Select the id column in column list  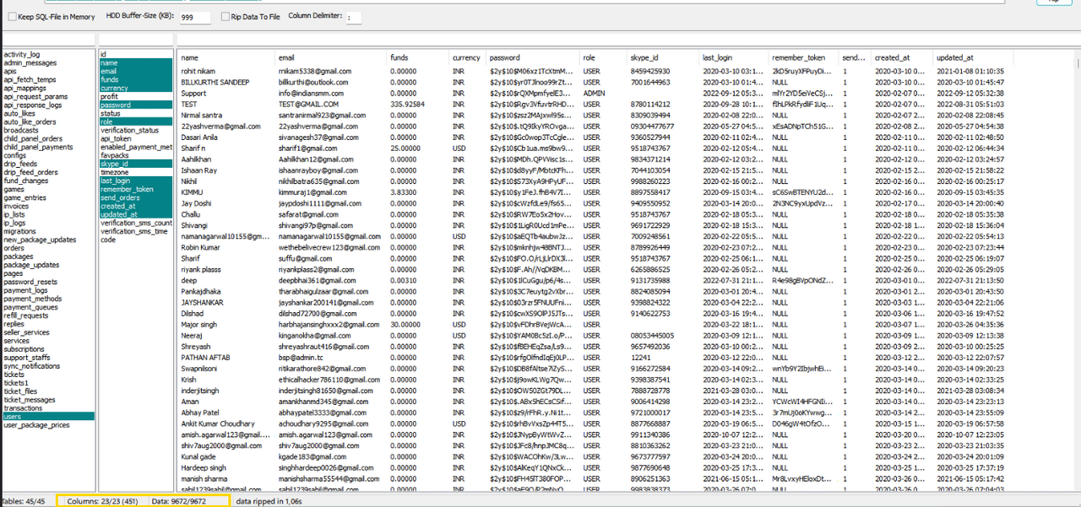[x=103, y=54]
